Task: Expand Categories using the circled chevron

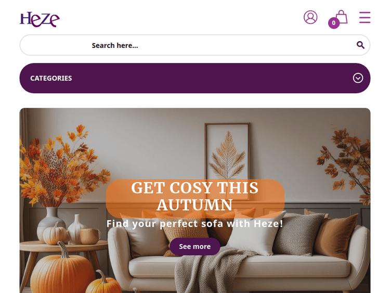Action: point(358,78)
